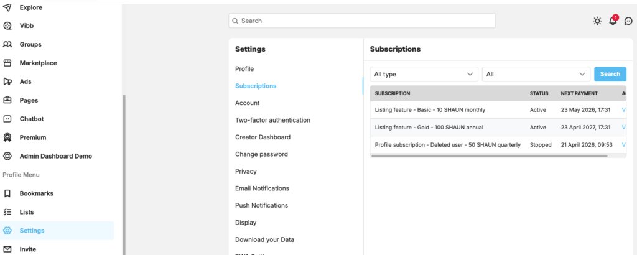Select Two-factor authentication settings tab
Viewport: 637px width, 255px height.
272,120
